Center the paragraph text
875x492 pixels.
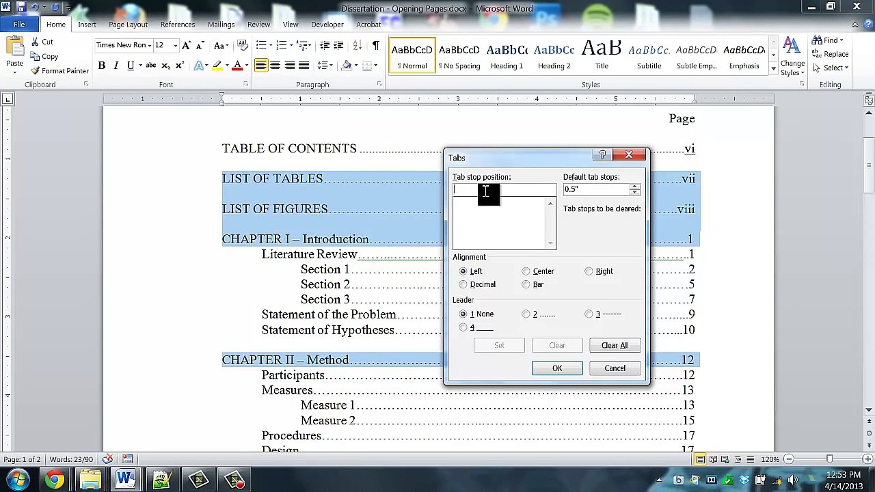[x=275, y=66]
